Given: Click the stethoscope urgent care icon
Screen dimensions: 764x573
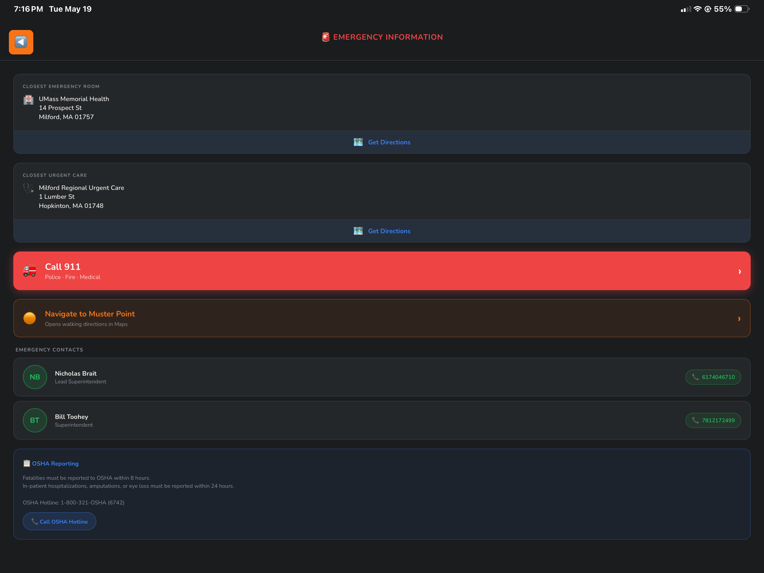Looking at the screenshot, I should (x=28, y=188).
